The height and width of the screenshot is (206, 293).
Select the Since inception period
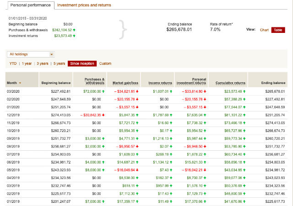point(82,63)
